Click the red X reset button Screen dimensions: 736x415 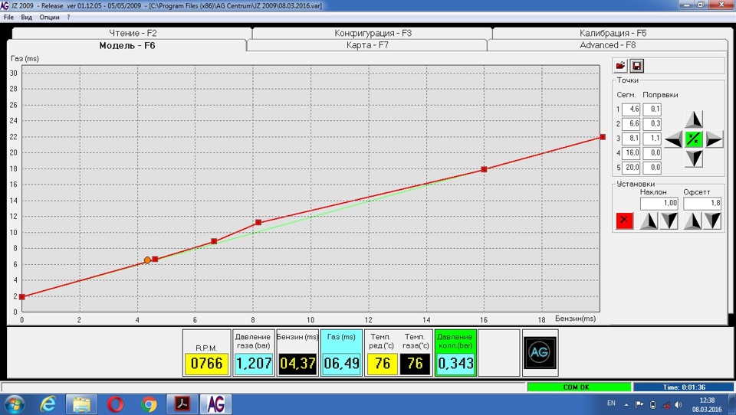coord(624,221)
